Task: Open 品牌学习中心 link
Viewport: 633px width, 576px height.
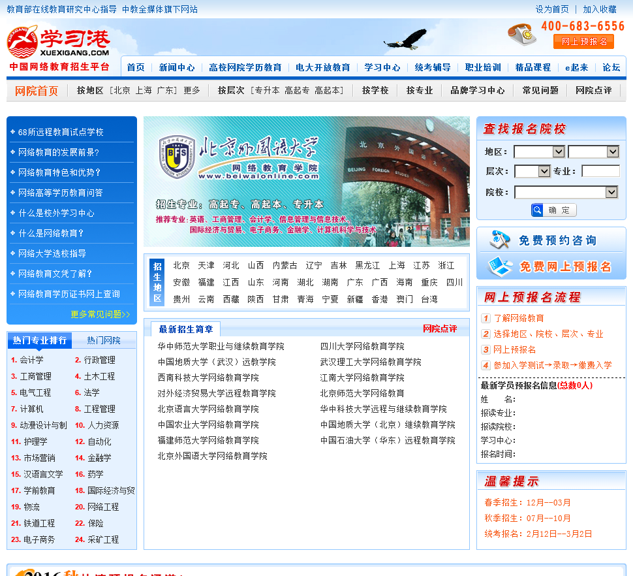Action: [x=478, y=91]
